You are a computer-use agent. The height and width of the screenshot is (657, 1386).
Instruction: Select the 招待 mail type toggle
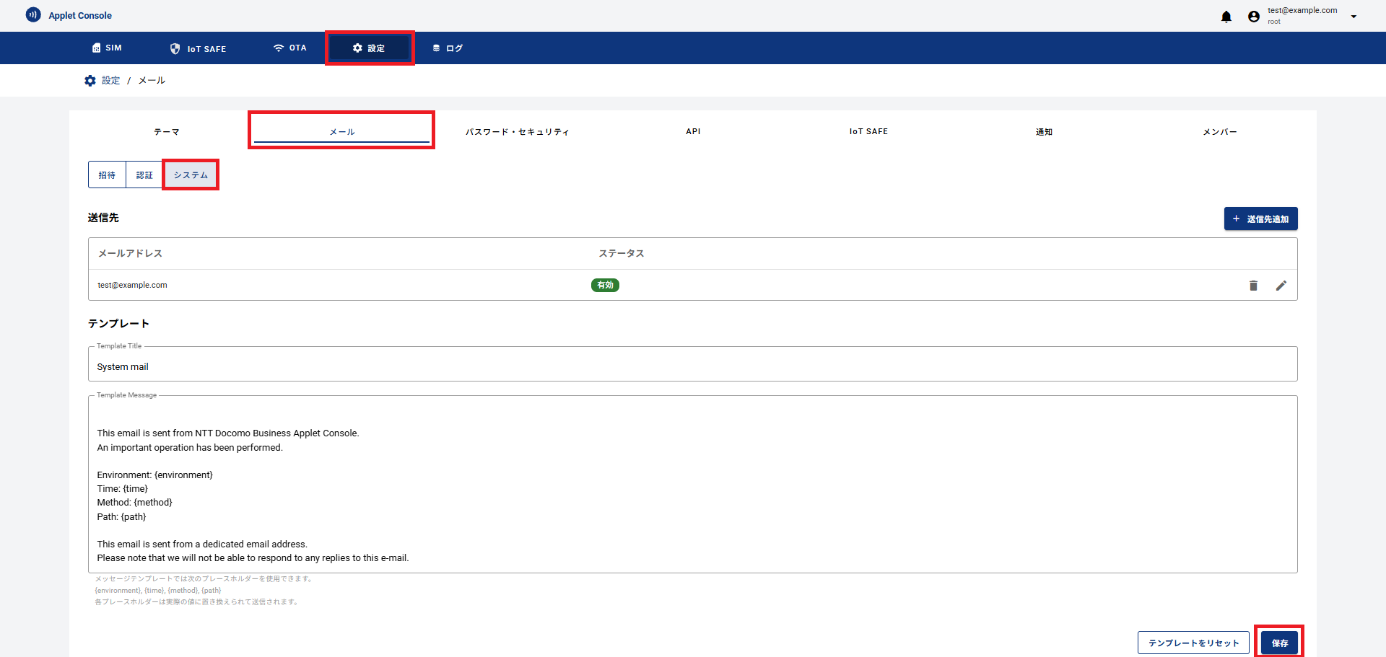pyautogui.click(x=107, y=175)
